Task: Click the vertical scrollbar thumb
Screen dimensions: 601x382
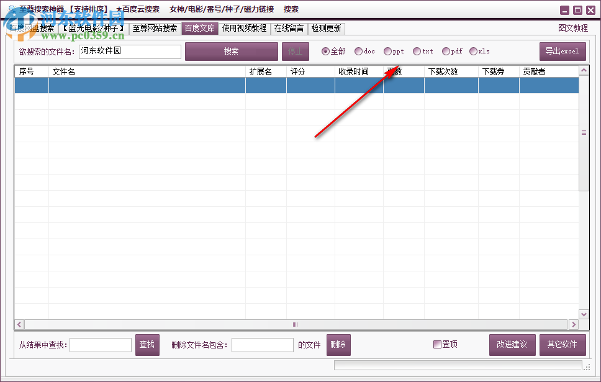Action: click(x=584, y=133)
